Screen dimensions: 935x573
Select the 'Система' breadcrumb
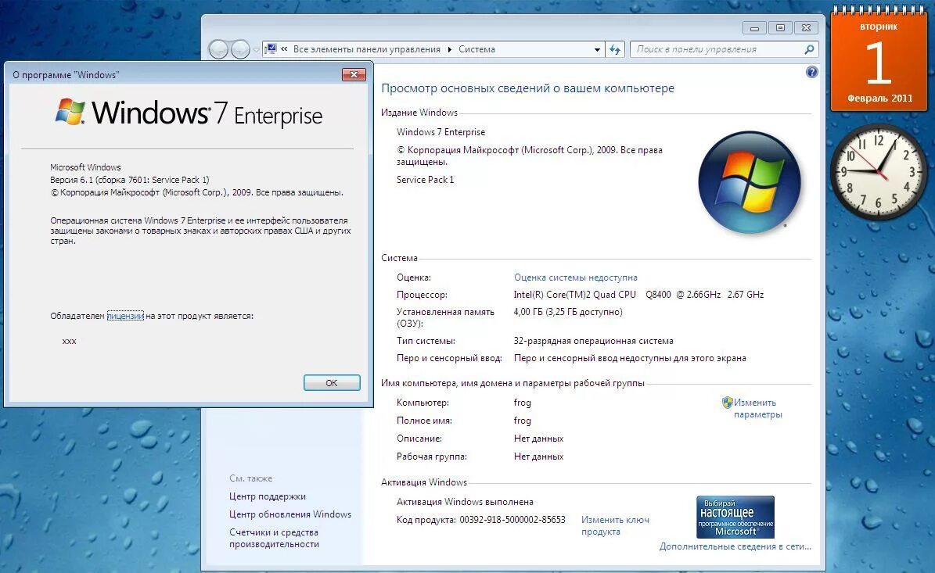click(x=476, y=49)
